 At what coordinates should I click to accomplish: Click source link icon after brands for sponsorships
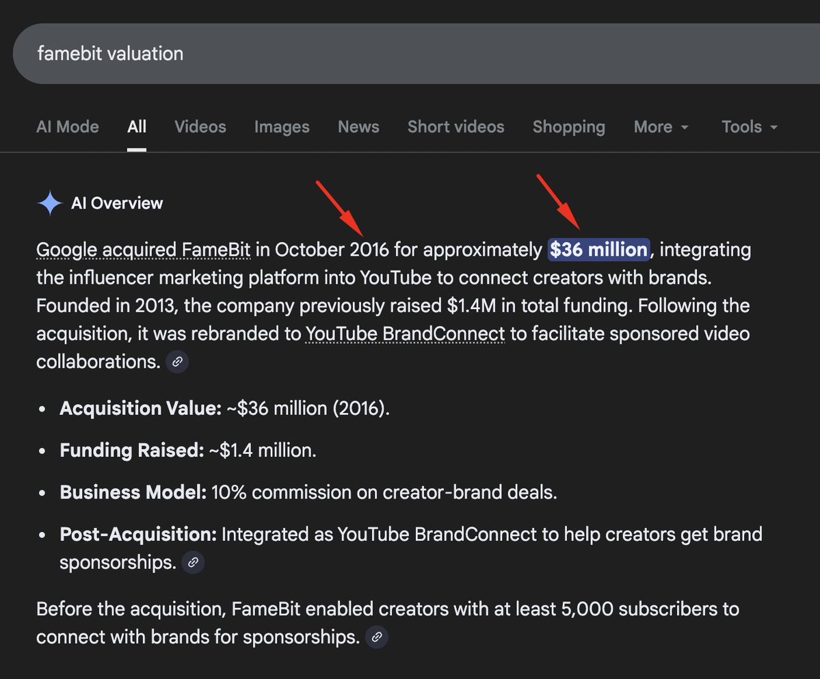pos(377,637)
